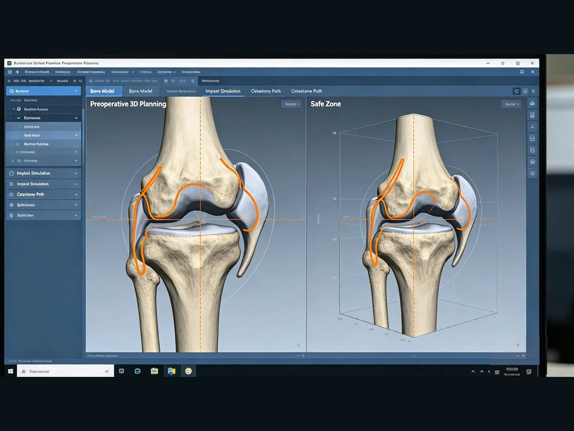Viewport: 574px width, 431px height.
Task: Click the binoculars icon in right toolbar
Action: click(532, 103)
